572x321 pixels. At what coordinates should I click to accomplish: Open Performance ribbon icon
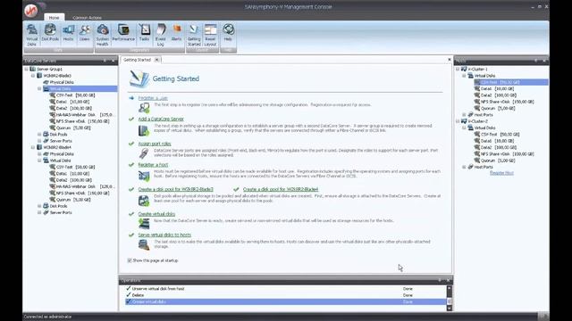[123, 32]
